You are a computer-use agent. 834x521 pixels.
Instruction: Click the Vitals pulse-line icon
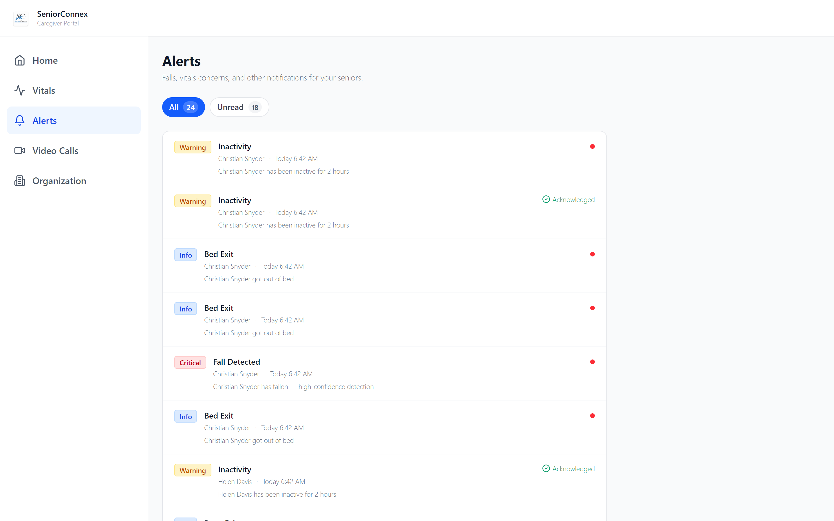pos(20,90)
